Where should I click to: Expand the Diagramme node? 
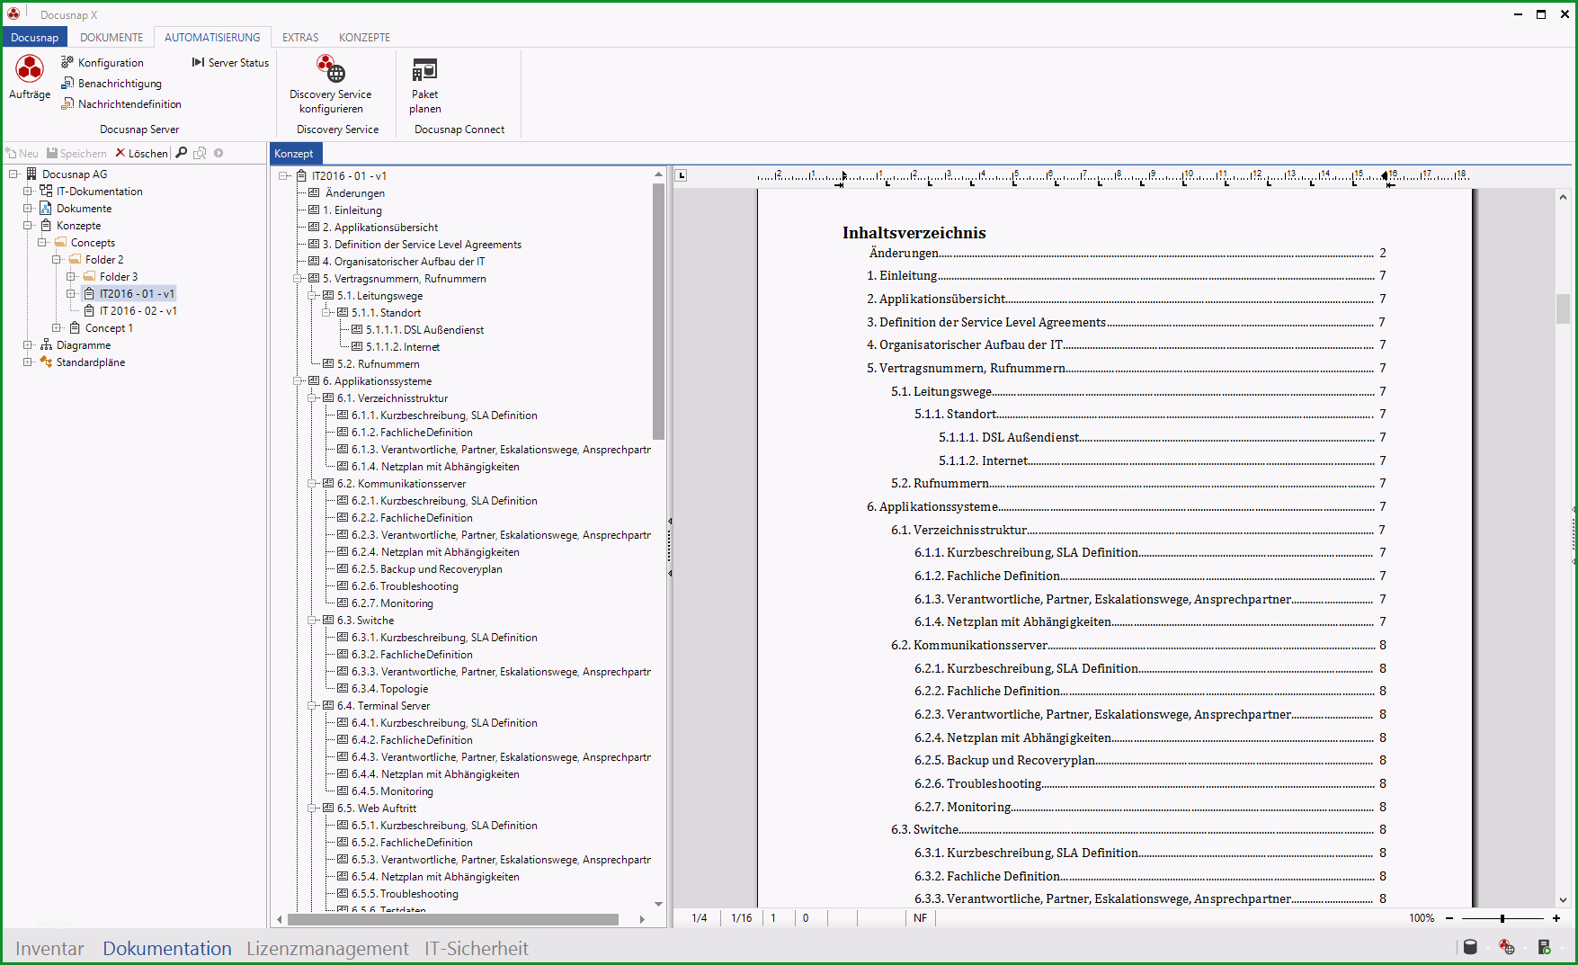28,345
